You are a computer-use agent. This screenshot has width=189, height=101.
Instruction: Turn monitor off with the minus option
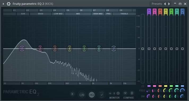tap(110, 93)
